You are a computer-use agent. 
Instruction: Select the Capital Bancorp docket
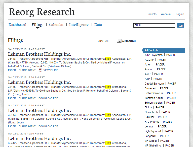[x=154, y=84]
